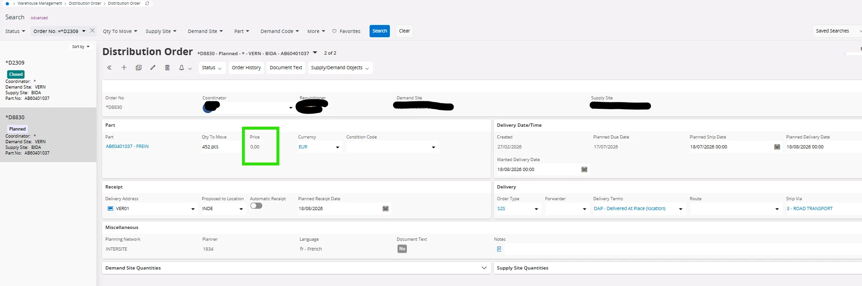Toggle the Document Text No indicator
Image resolution: width=862 pixels, height=286 pixels.
[x=402, y=249]
